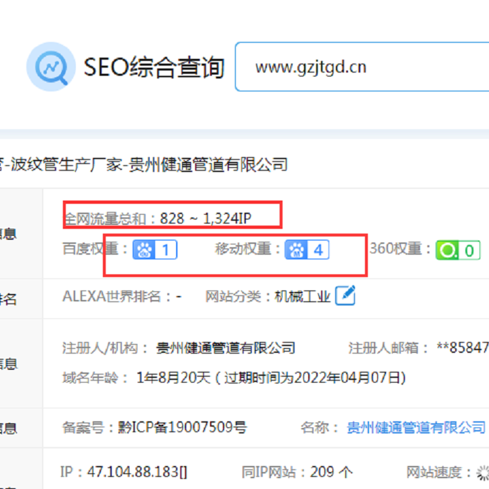The image size is (489, 489).
Task: Click the 备案号 黔ICP备19007509号
Action: click(x=182, y=427)
